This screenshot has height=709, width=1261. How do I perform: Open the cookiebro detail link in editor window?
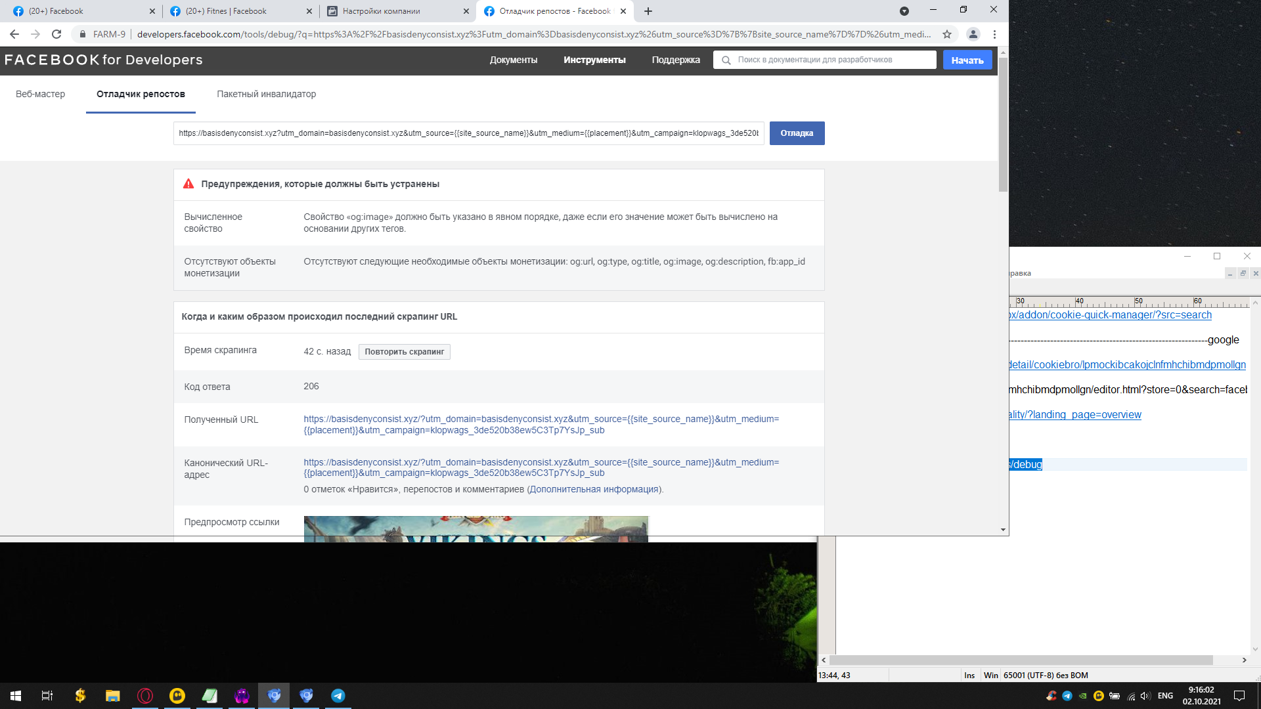[x=1128, y=364]
